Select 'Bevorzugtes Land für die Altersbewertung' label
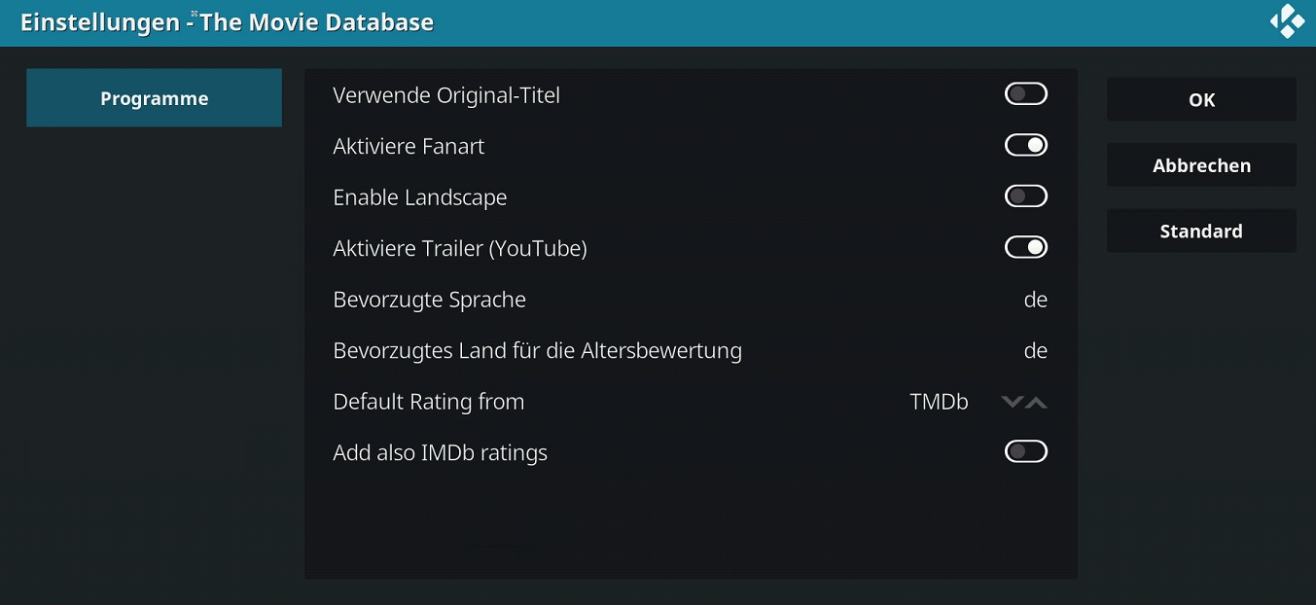This screenshot has height=605, width=1316. tap(537, 350)
